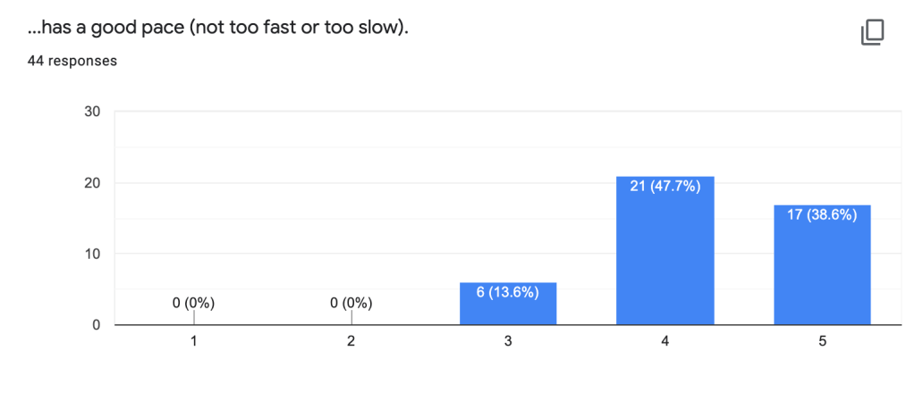Click the copy chart icon
This screenshot has height=409, width=915.
coord(872,33)
